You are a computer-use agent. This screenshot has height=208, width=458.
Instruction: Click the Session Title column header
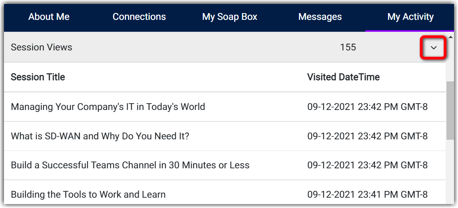tap(38, 77)
